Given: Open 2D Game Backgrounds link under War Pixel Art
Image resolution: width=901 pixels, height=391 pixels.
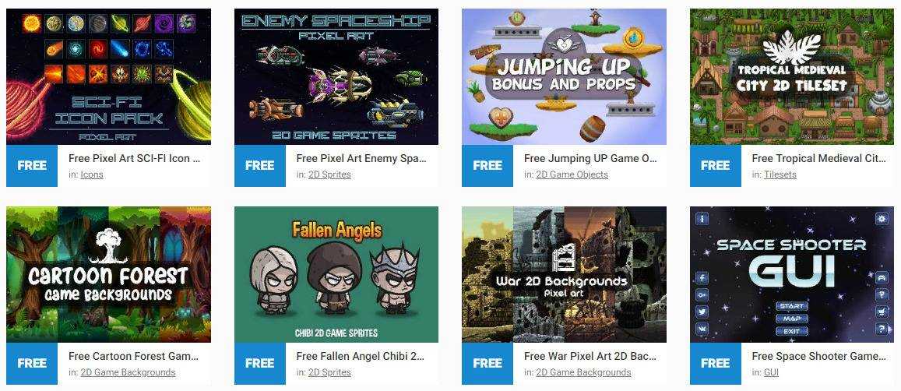Looking at the screenshot, I should click(x=583, y=372).
